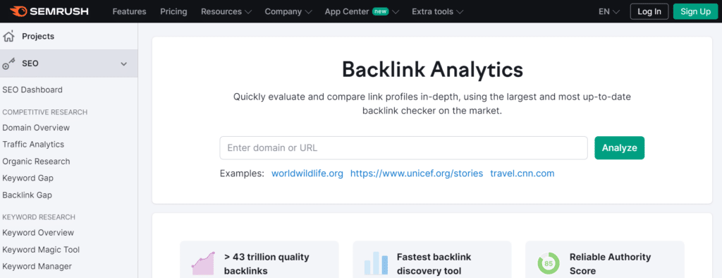Click the Log In button
Screen dimensions: 722x278
(649, 11)
